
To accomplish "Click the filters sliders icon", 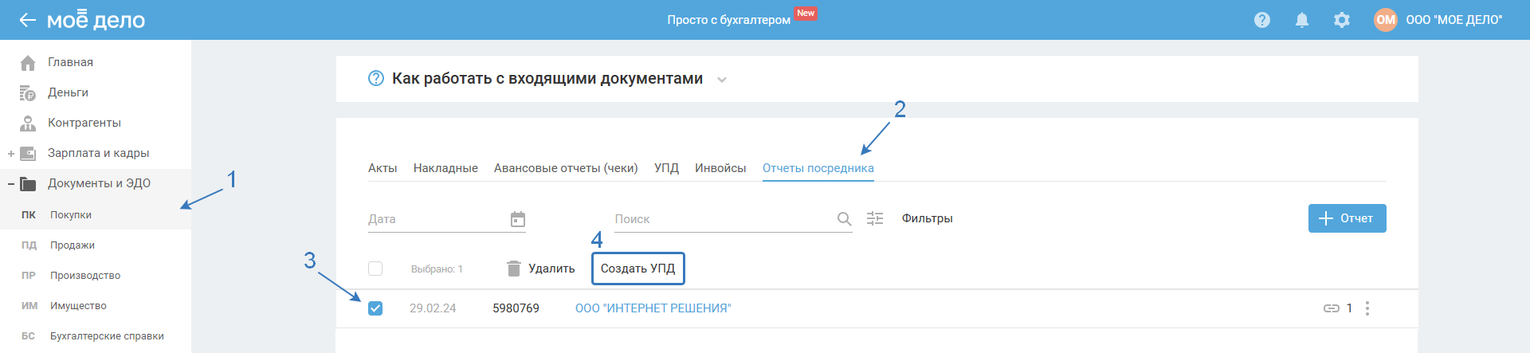I will [x=875, y=218].
